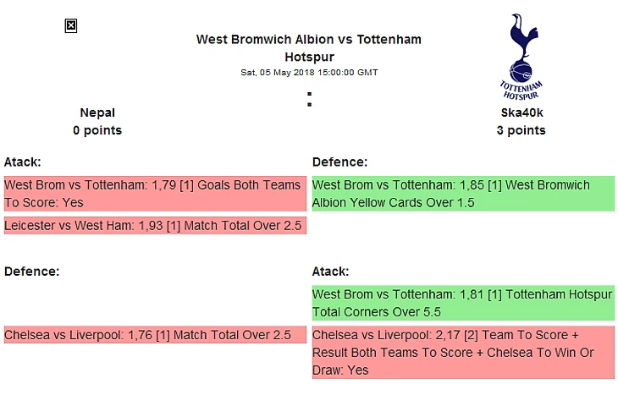Click the Defence heading under Ska40k

click(339, 162)
